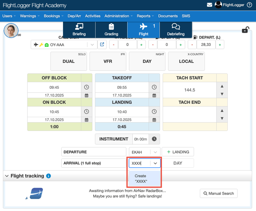
Task: Click the Manual Search button
Action: [219, 193]
